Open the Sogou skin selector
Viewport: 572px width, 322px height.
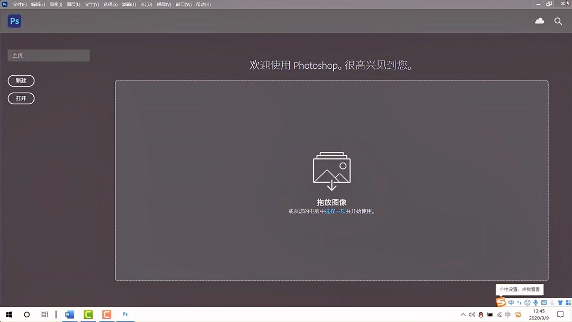click(561, 302)
